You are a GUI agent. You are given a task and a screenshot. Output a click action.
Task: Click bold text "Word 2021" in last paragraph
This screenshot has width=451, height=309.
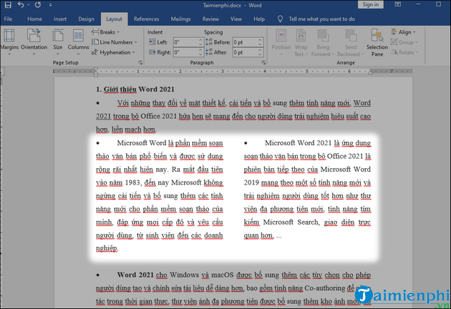(135, 275)
